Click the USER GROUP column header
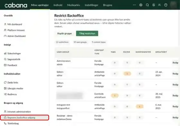This screenshot has width=180, height=126. click(63, 52)
